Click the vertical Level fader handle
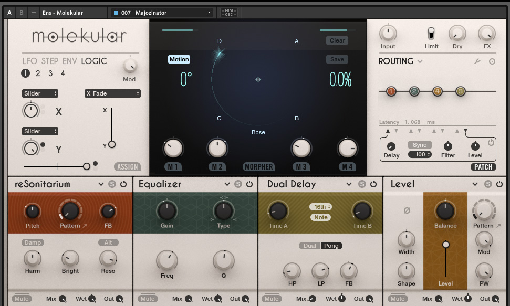 tap(446, 245)
